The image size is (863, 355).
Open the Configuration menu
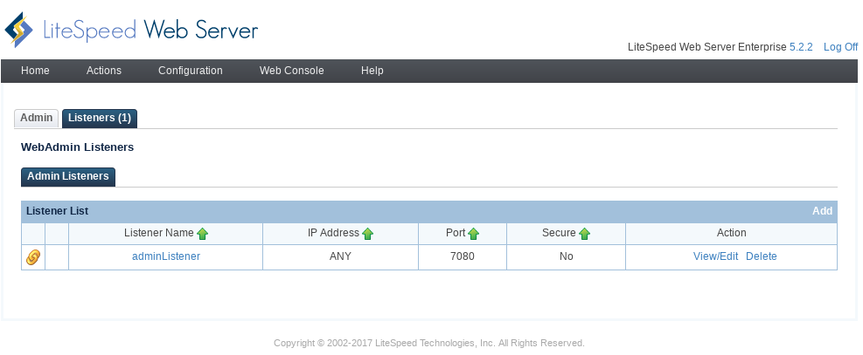click(x=191, y=71)
